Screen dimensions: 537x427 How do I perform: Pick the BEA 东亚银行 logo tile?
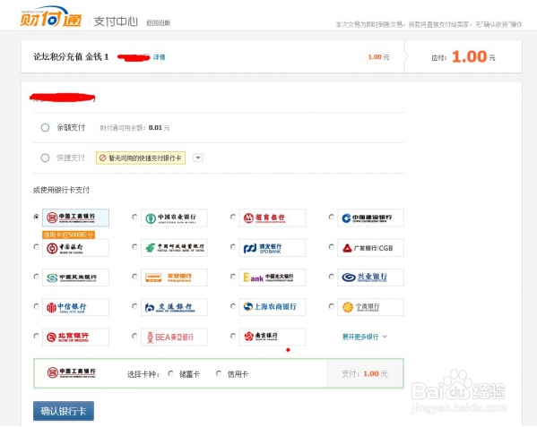pyautogui.click(x=174, y=337)
